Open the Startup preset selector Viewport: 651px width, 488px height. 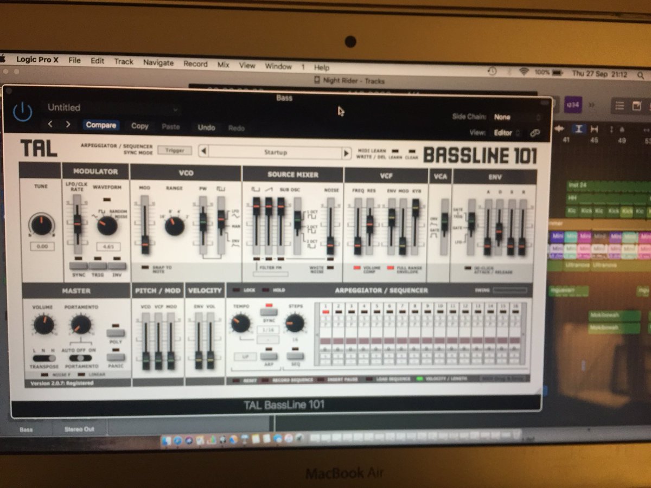coord(276,153)
